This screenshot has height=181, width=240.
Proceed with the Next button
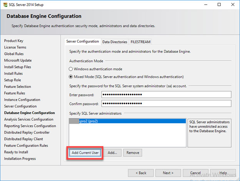click(x=168, y=173)
